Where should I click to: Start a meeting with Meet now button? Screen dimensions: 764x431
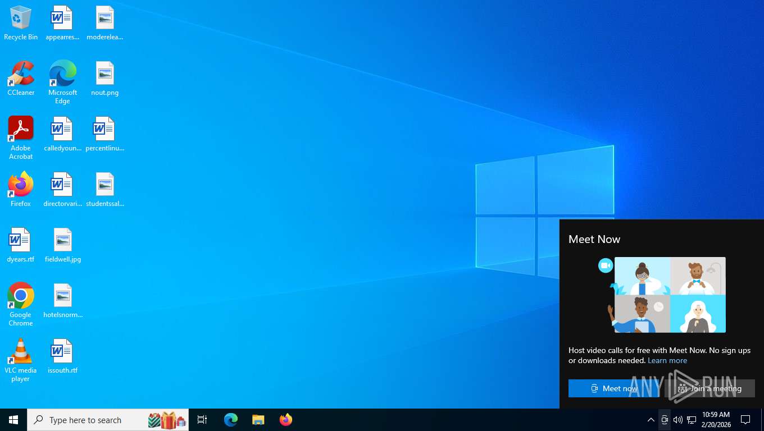click(x=614, y=388)
